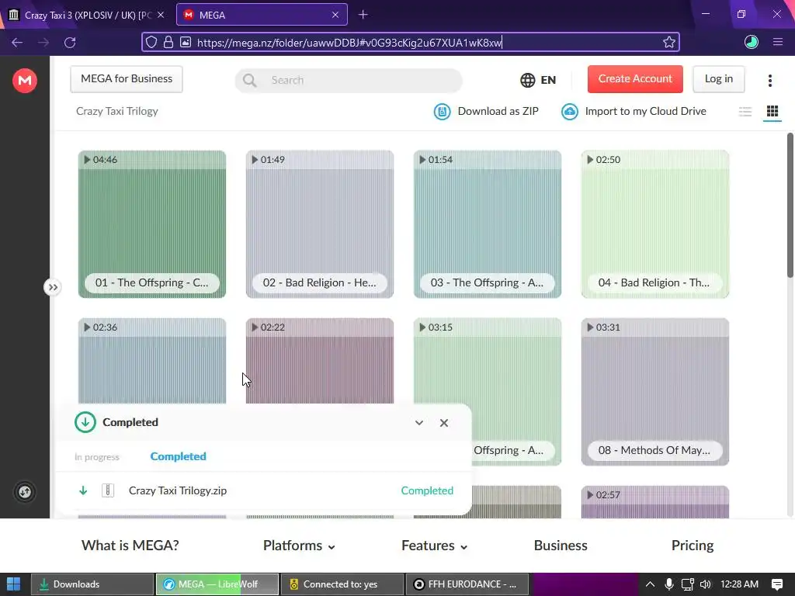Open Downloads taskbar window

(x=92, y=584)
